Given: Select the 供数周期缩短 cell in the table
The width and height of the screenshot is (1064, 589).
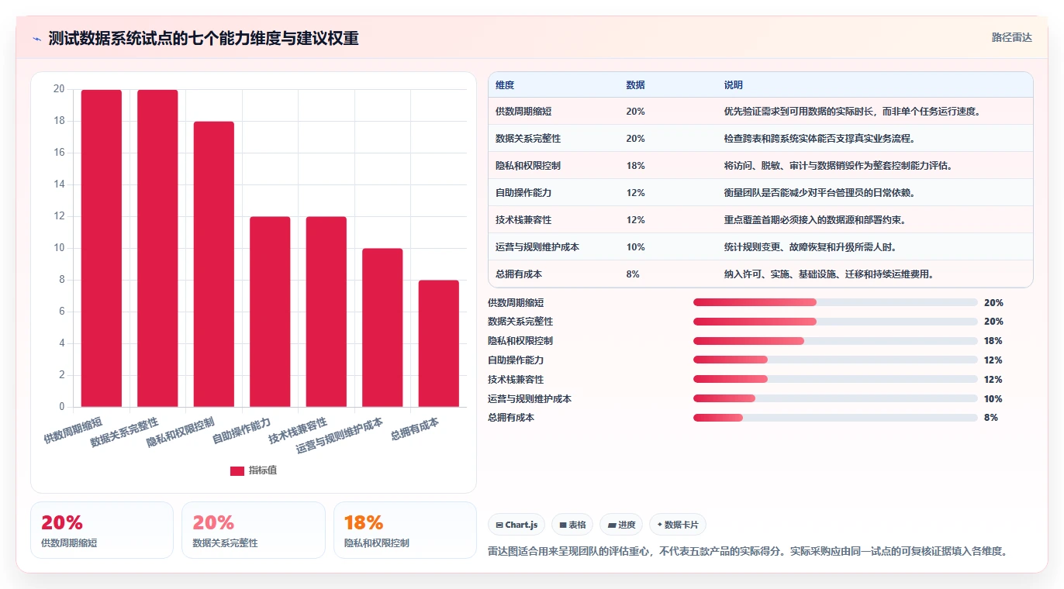Looking at the screenshot, I should 523,112.
